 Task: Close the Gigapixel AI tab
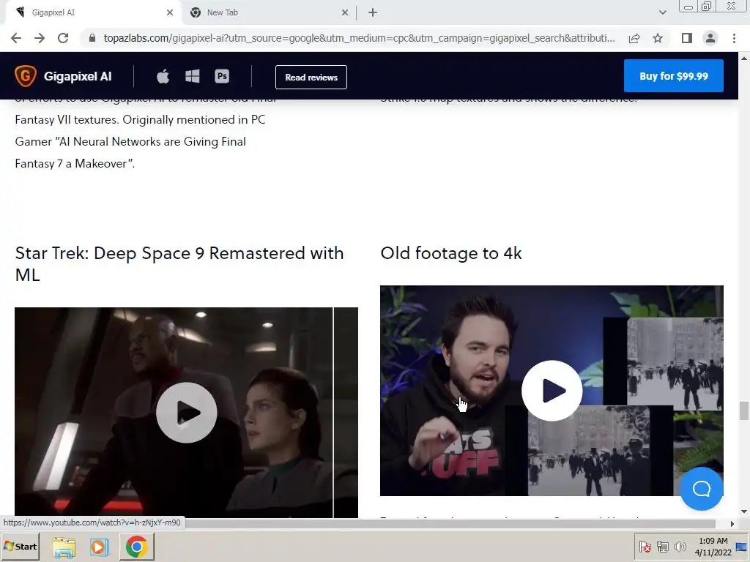170,12
